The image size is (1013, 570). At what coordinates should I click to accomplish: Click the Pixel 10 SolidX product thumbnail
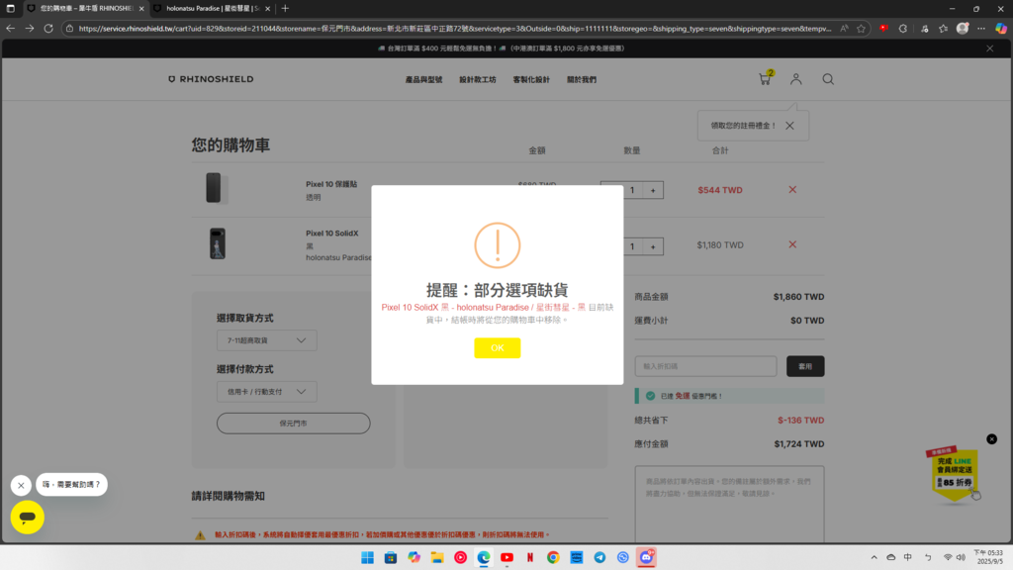tap(218, 243)
